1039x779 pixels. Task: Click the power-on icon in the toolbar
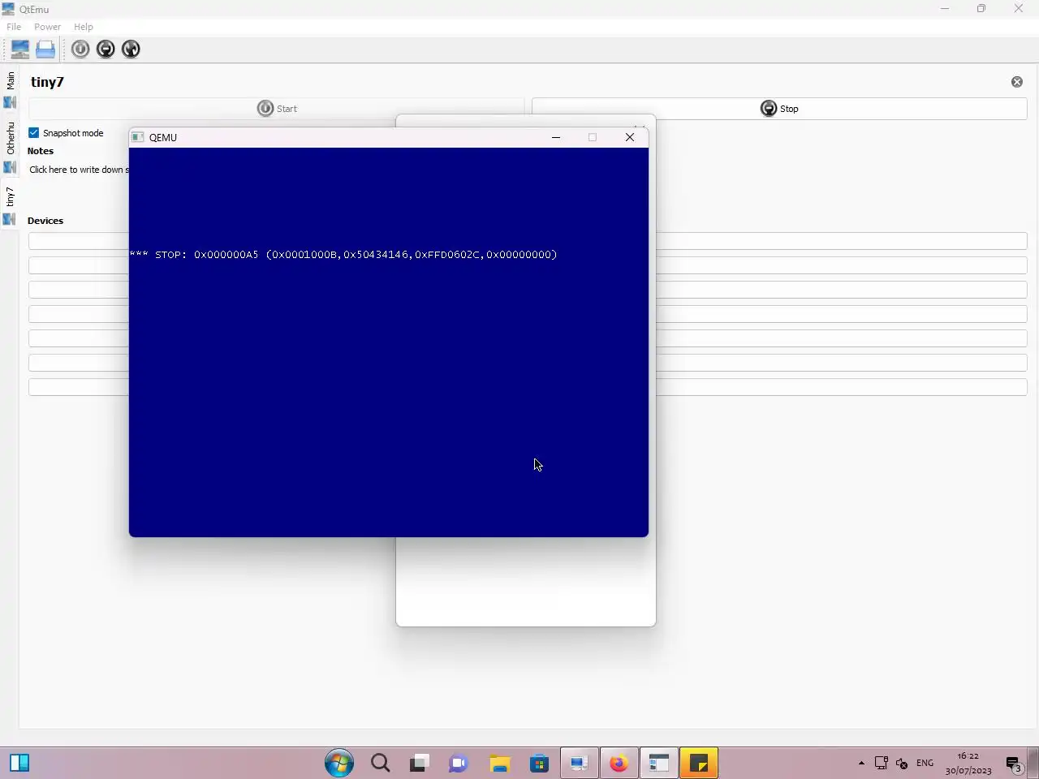[80, 49]
